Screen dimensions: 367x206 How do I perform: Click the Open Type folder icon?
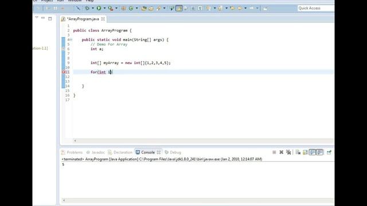[x=144, y=8]
